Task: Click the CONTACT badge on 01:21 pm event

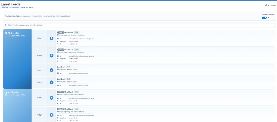Action: click(x=61, y=50)
